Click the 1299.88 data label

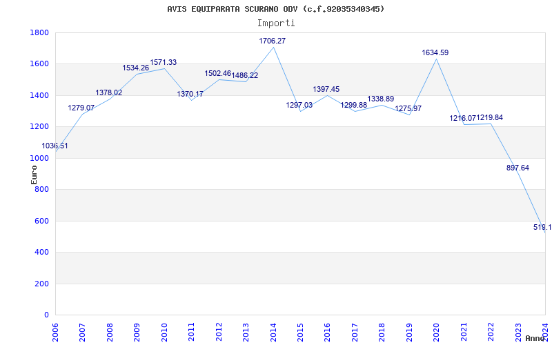353,105
